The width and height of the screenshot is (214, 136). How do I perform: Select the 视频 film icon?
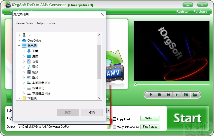(29, 72)
